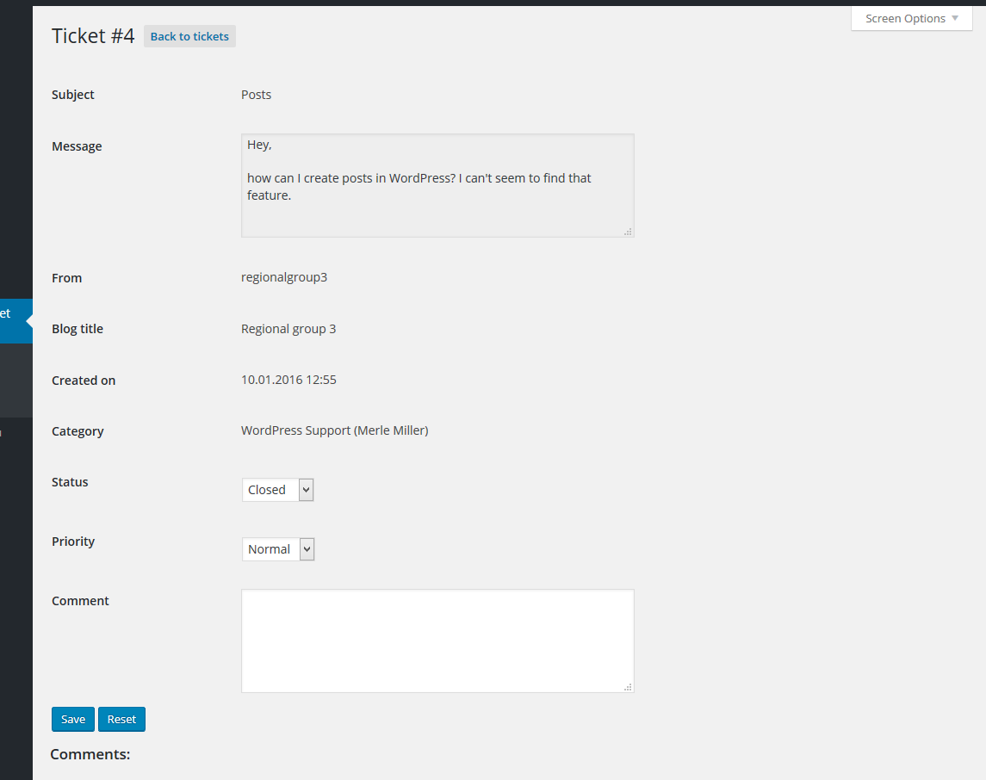This screenshot has width=986, height=780.
Task: Click the Comments: section heading
Action: tap(90, 754)
